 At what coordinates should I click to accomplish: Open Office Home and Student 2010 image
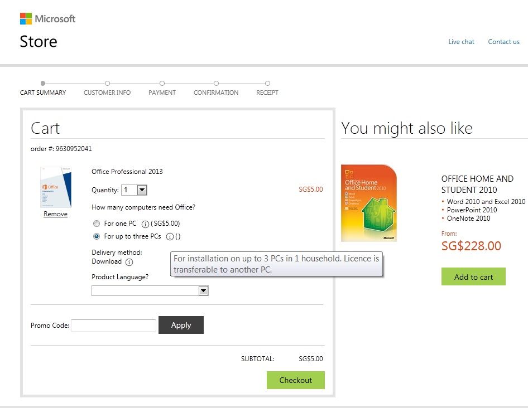tap(369, 202)
